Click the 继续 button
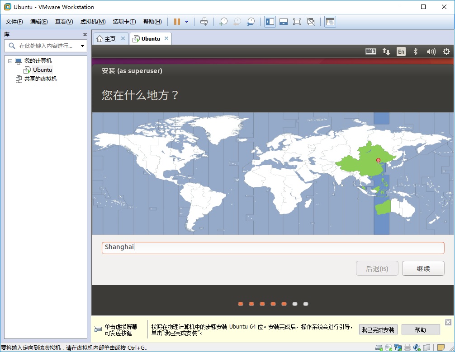Image resolution: width=455 pixels, height=352 pixels. tap(423, 269)
